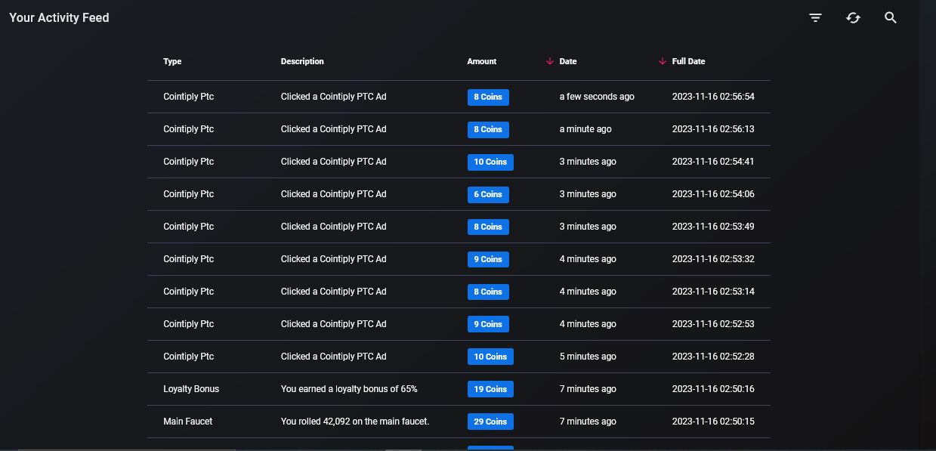The width and height of the screenshot is (936, 451).
Task: Click the 2023-11-16 02:56:54 timestamp
Action: 713,97
